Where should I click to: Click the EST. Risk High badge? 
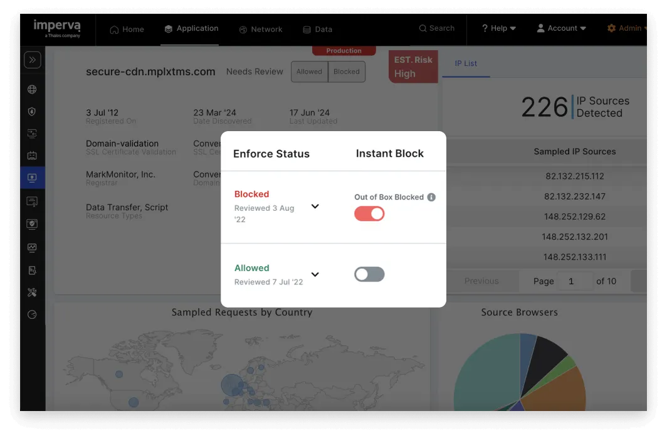[x=413, y=67]
